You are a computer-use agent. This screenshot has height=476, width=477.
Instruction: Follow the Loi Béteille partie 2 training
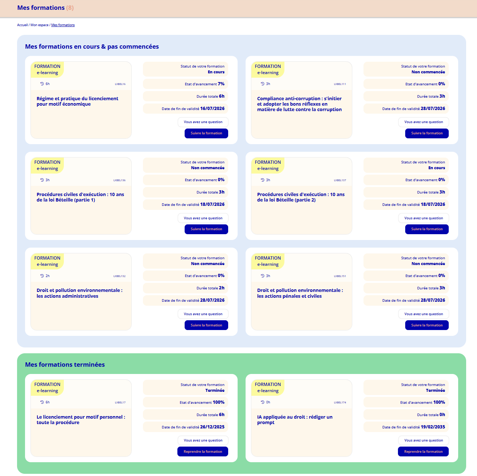point(427,229)
